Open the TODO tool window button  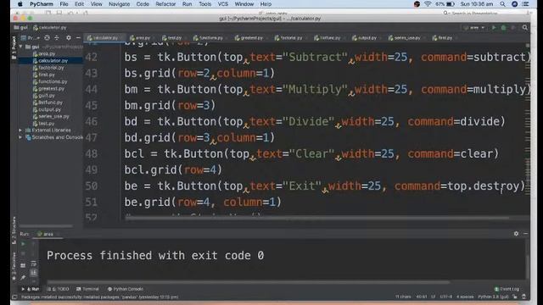click(59, 289)
